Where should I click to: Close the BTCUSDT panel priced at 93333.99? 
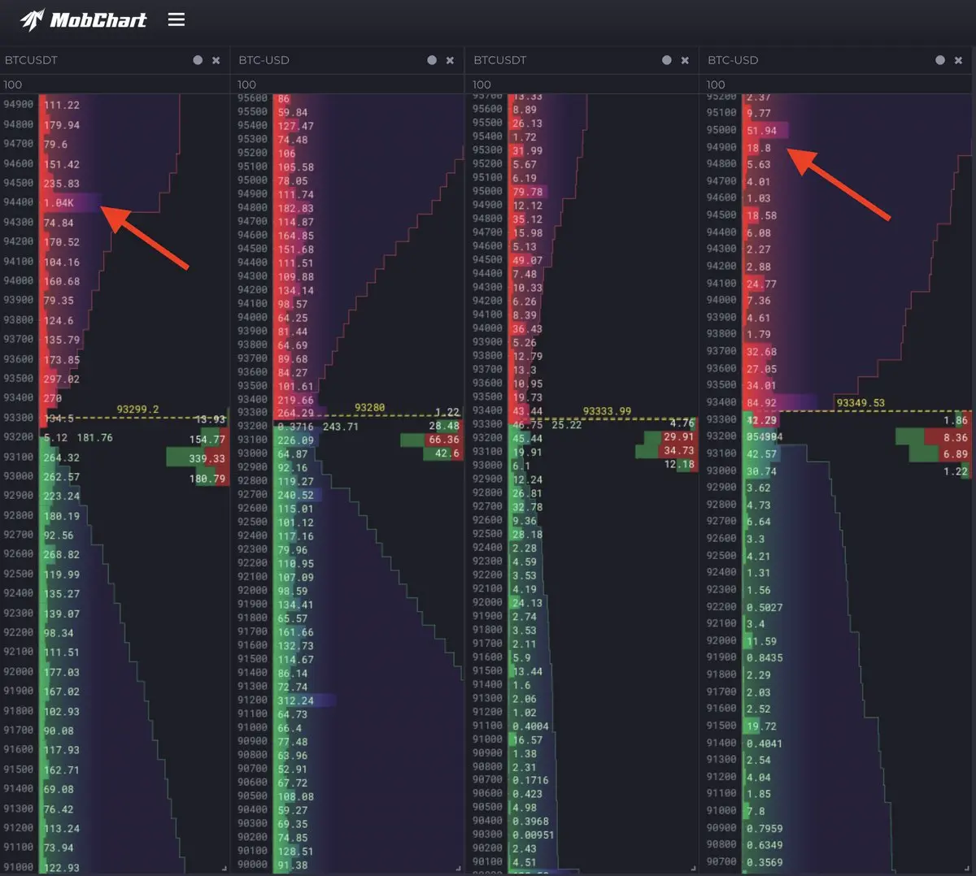point(685,60)
